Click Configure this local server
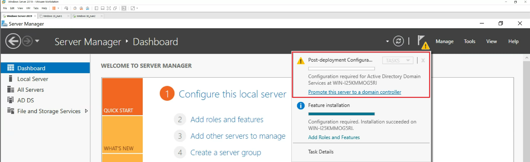 coord(232,94)
